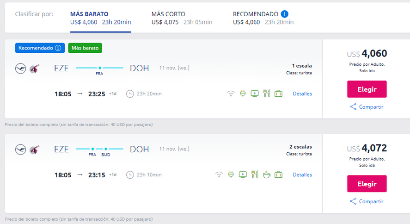Click the entertainment screen icon on the first flight
Image resolution: width=410 pixels, height=224 pixels.
[x=254, y=93]
